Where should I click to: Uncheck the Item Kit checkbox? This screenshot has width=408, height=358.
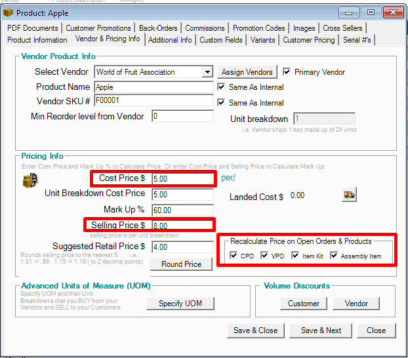point(295,256)
